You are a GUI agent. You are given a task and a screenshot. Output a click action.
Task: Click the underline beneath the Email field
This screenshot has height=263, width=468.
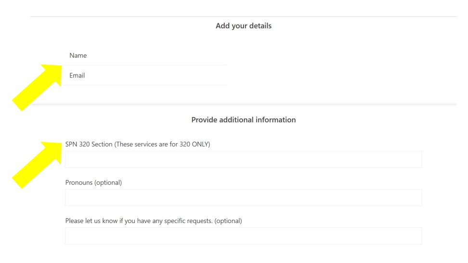(x=146, y=85)
